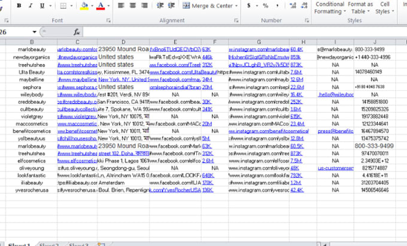Open Font Color dropdown arrow
The height and width of the screenshot is (246, 407).
[108, 6]
